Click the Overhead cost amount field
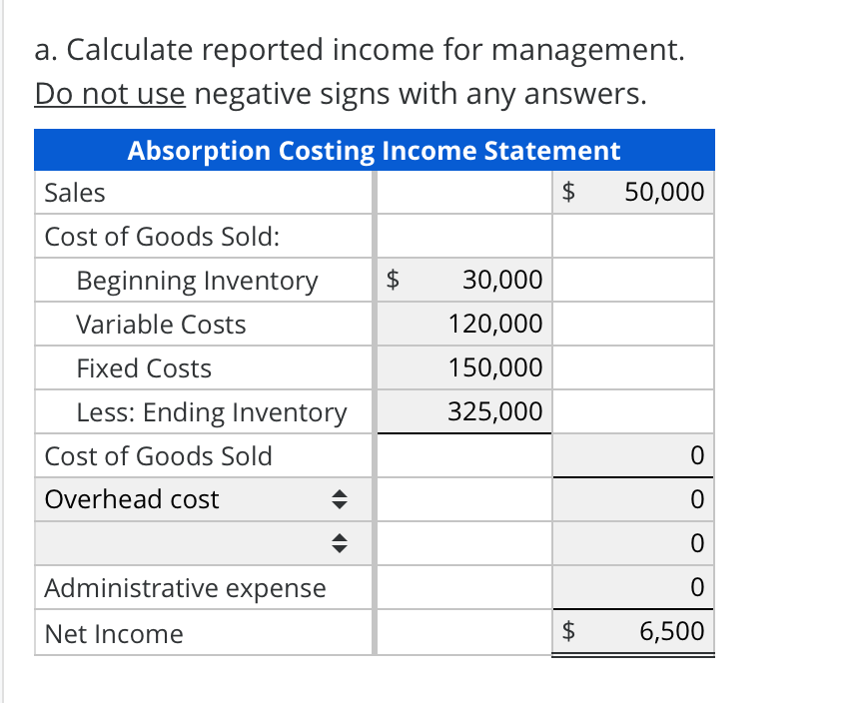863x703 pixels. [633, 499]
